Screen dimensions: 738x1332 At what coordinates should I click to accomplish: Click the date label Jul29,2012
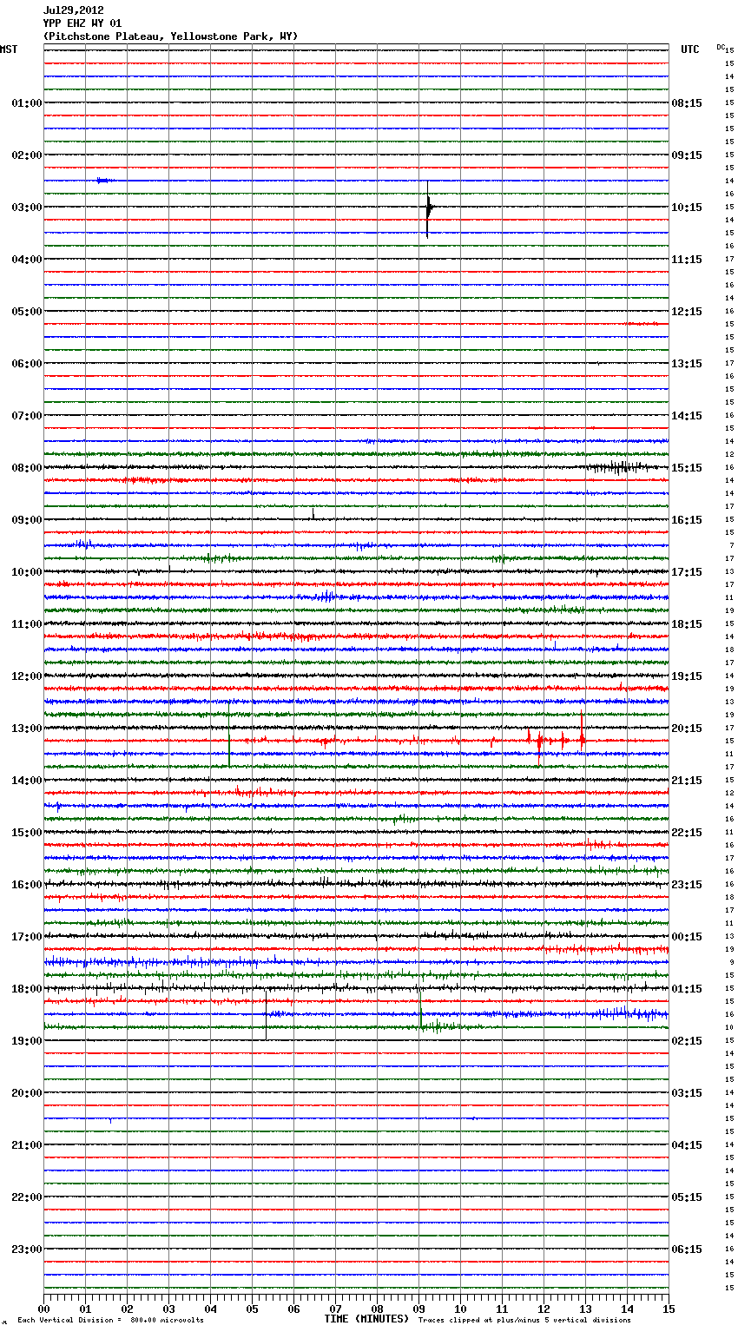tap(74, 10)
